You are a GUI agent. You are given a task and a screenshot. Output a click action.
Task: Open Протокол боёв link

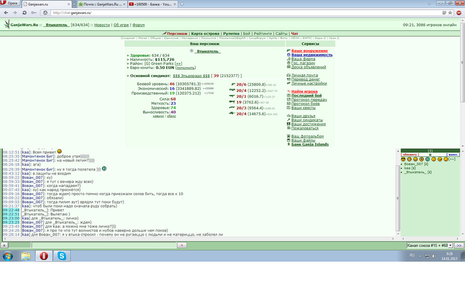click(305, 104)
